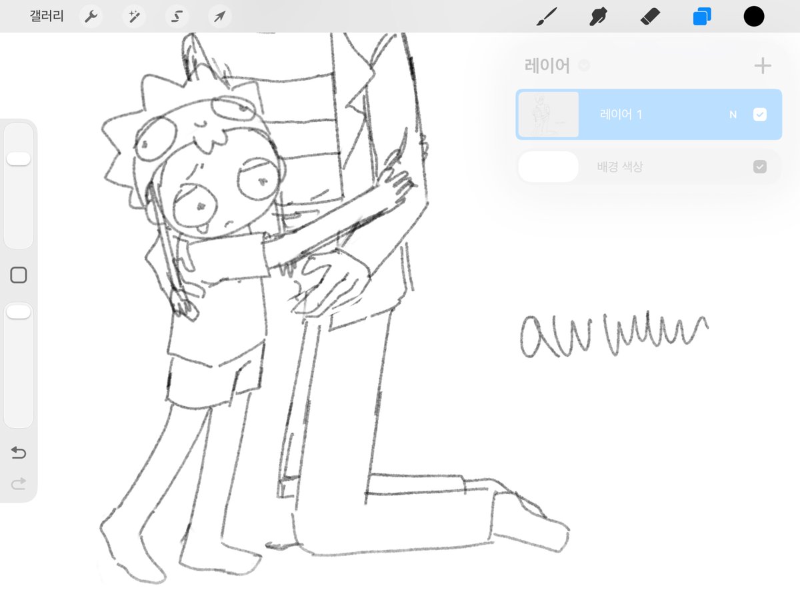Click the 레이어 panel title
The image size is (800, 600).
[x=547, y=65]
